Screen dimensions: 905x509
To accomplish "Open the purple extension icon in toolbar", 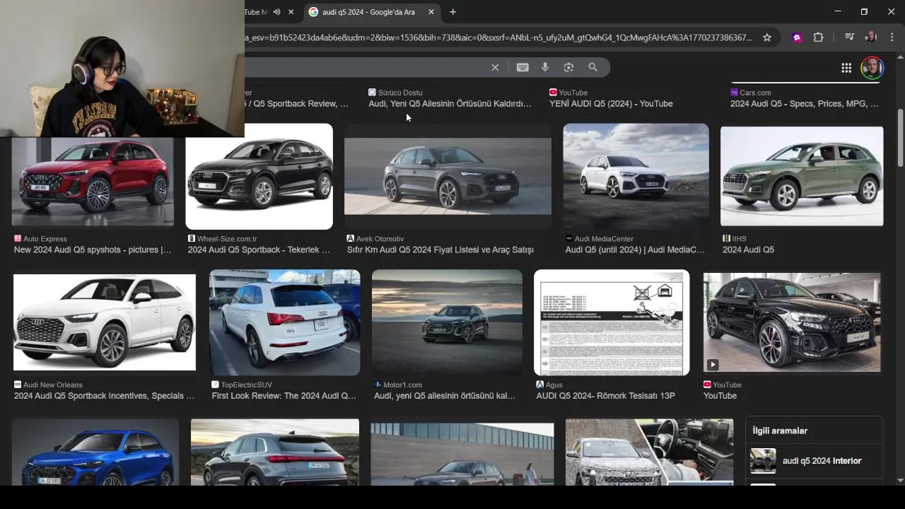I will [798, 37].
